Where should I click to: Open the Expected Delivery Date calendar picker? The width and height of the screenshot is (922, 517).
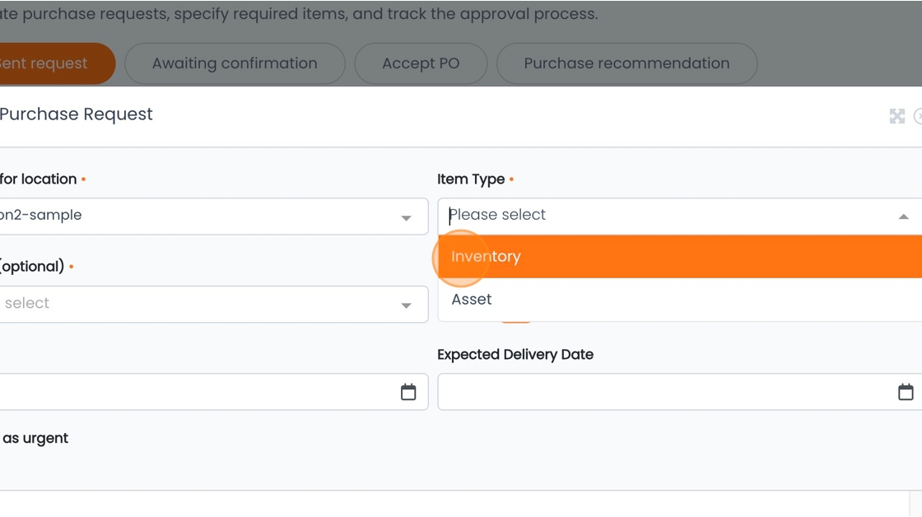click(906, 392)
